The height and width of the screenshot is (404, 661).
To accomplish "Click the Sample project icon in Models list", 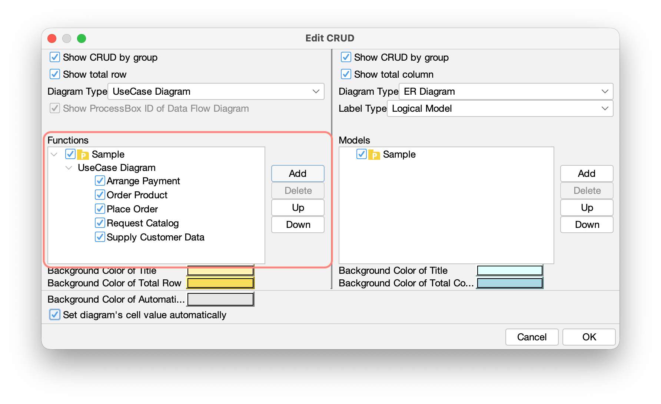I will click(x=374, y=154).
